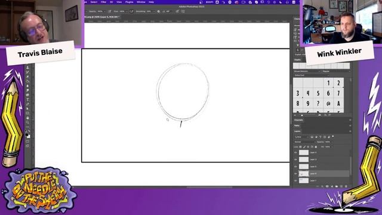
Task: Toggle lock all padlock icon
Action: [x=316, y=147]
